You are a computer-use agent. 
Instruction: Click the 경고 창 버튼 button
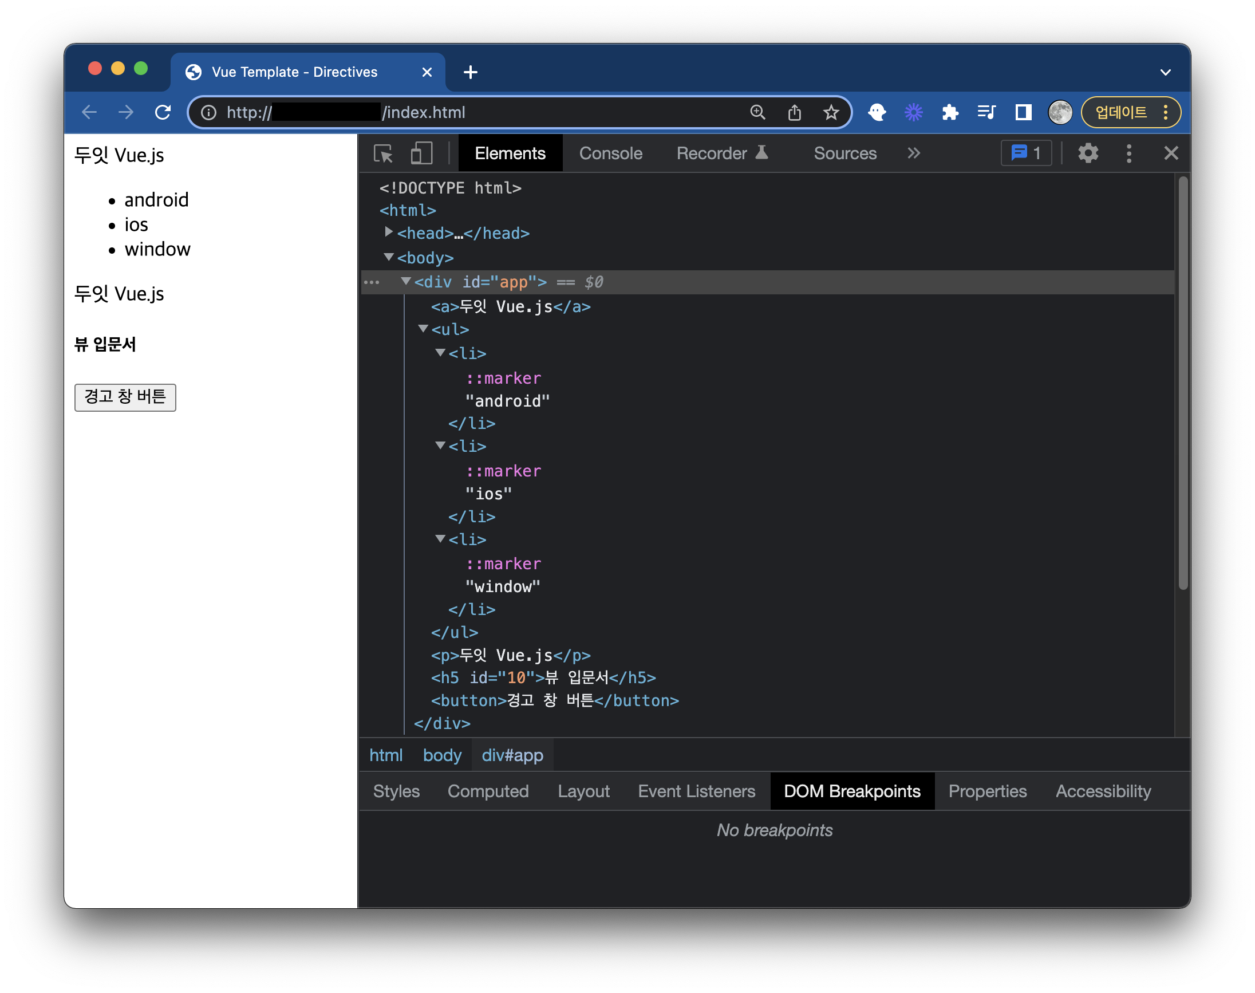125,397
